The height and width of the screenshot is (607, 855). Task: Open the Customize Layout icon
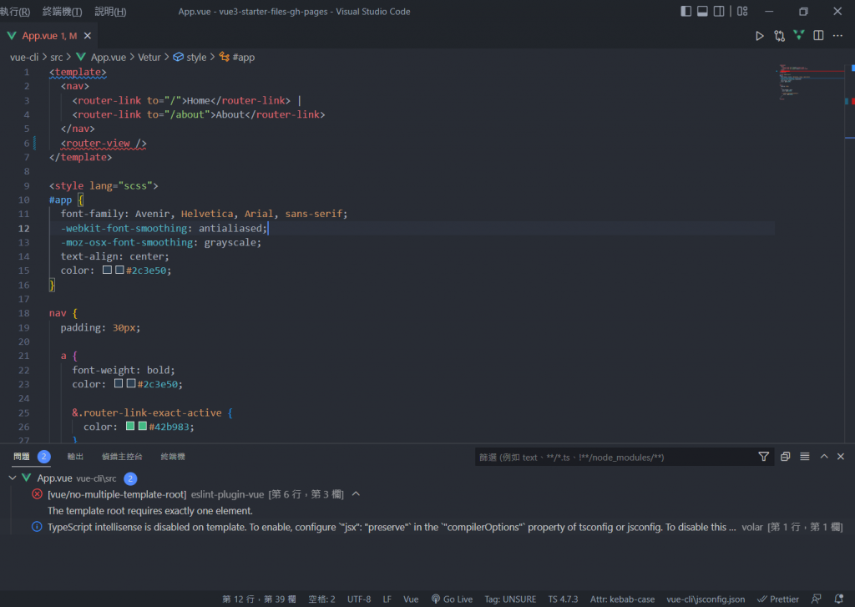tap(742, 11)
